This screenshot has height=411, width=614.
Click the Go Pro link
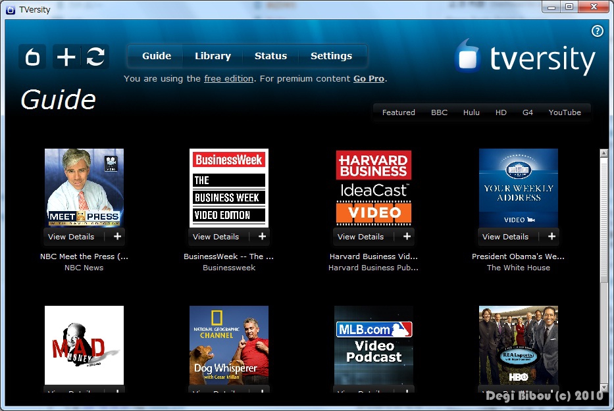coord(369,79)
